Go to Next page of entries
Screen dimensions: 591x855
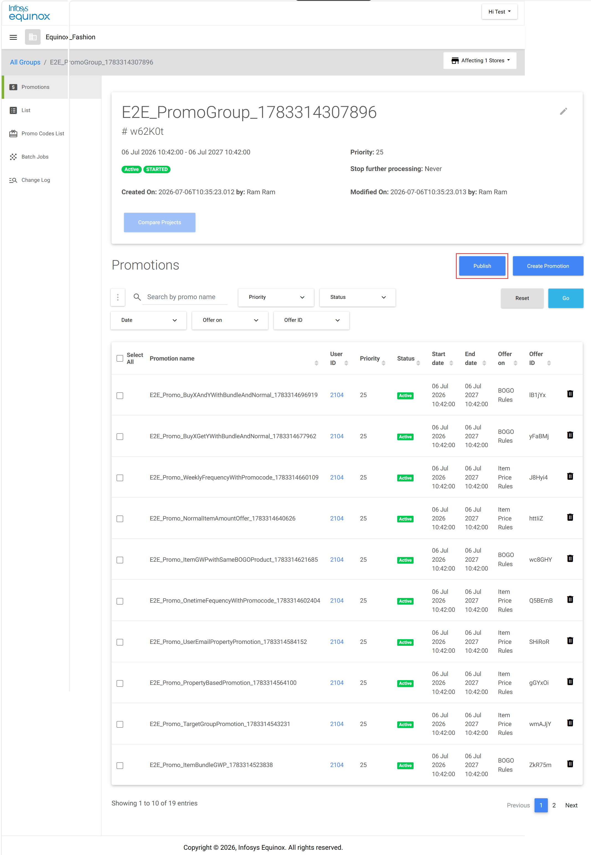point(571,805)
